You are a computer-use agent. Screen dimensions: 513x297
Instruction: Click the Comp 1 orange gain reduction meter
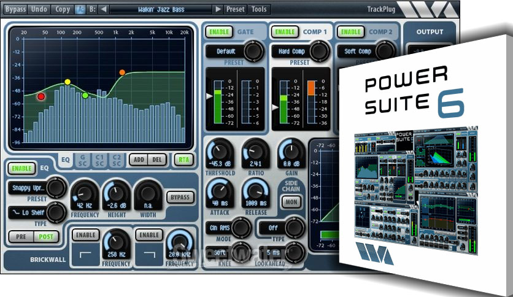311,102
